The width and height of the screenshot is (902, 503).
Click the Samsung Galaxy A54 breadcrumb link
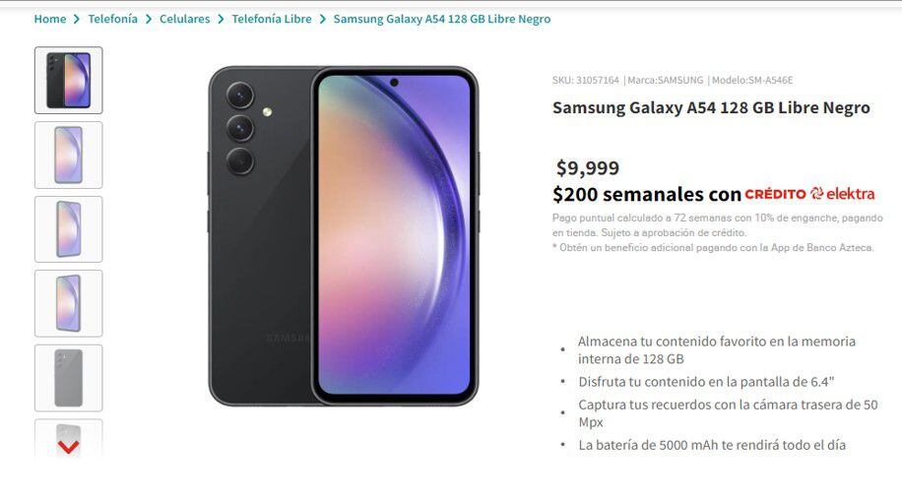[442, 19]
